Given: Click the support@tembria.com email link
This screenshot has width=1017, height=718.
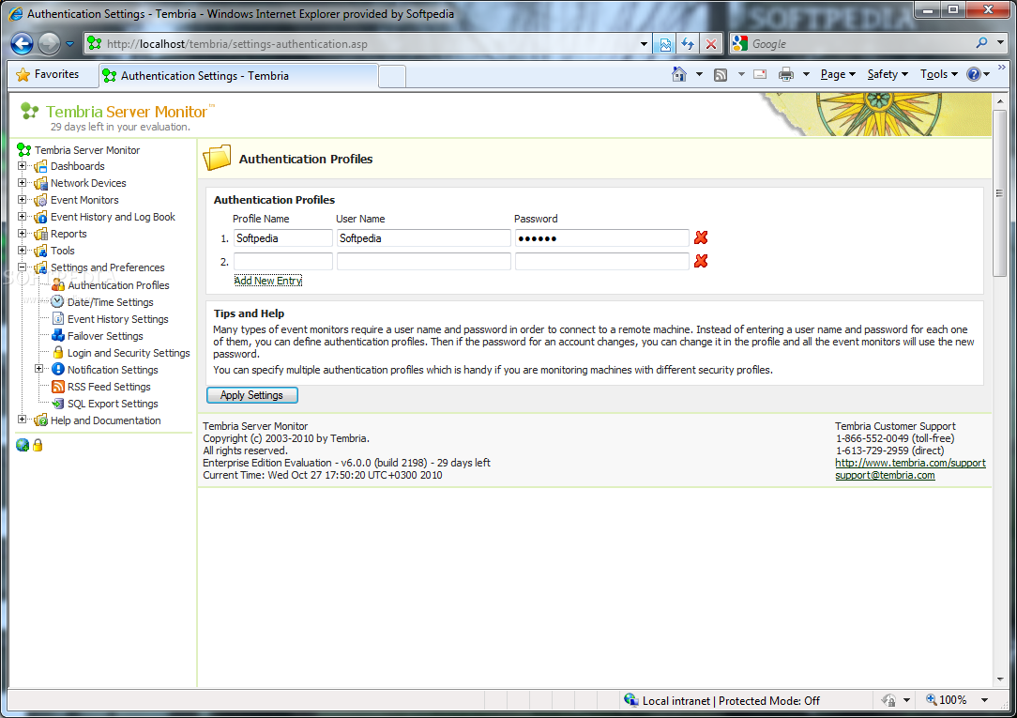Looking at the screenshot, I should [x=885, y=476].
